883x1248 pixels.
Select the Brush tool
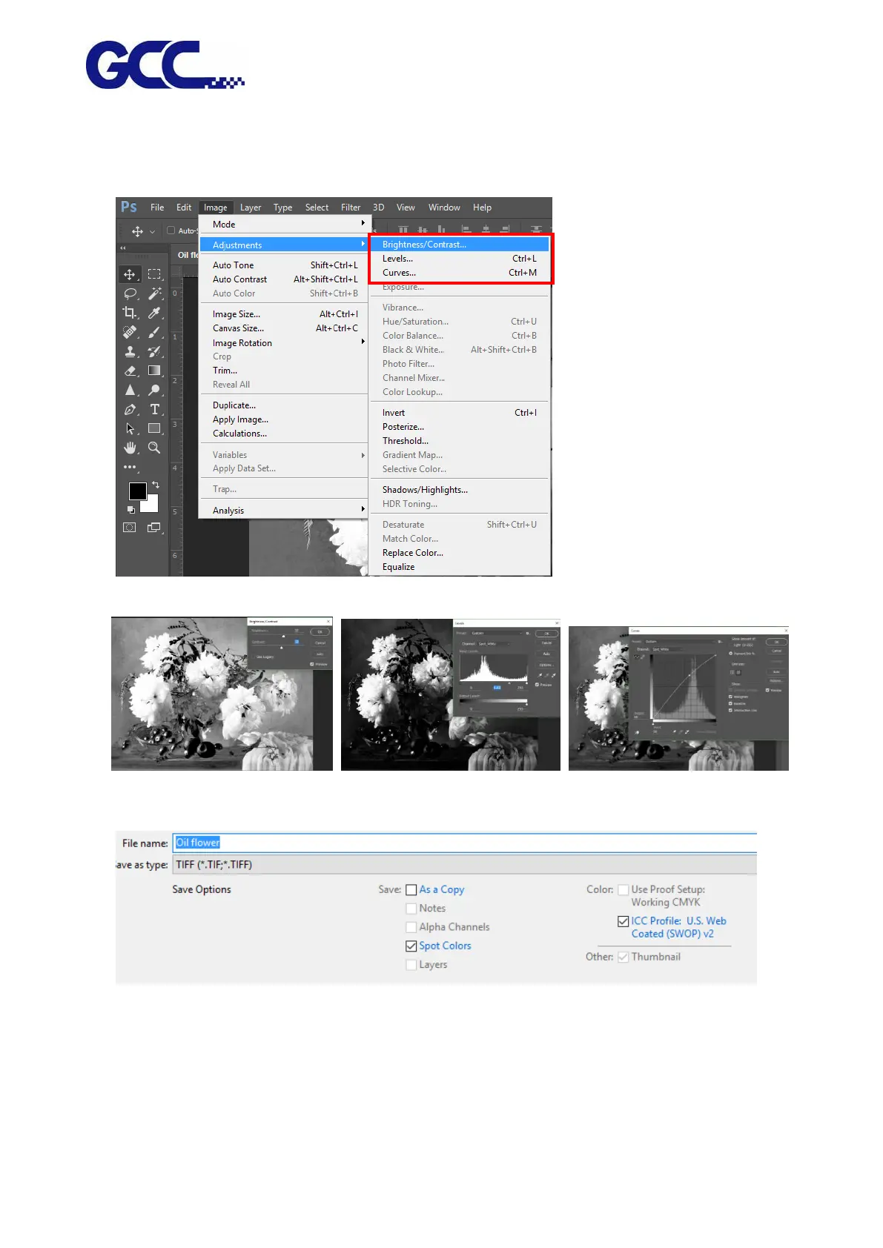pos(154,332)
